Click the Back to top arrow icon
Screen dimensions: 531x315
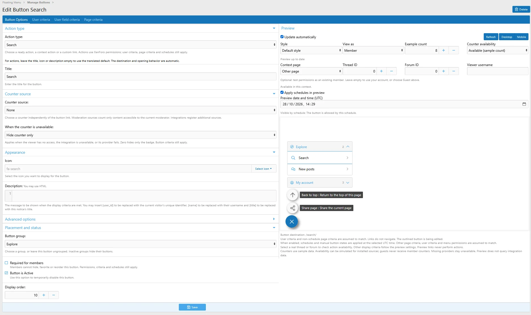(293, 195)
